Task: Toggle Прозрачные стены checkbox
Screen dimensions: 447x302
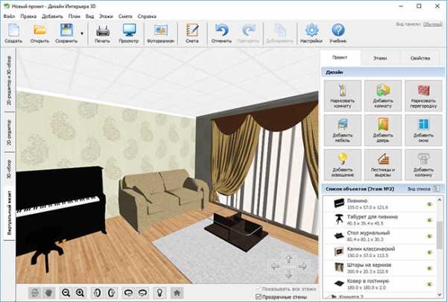Action: tap(259, 297)
